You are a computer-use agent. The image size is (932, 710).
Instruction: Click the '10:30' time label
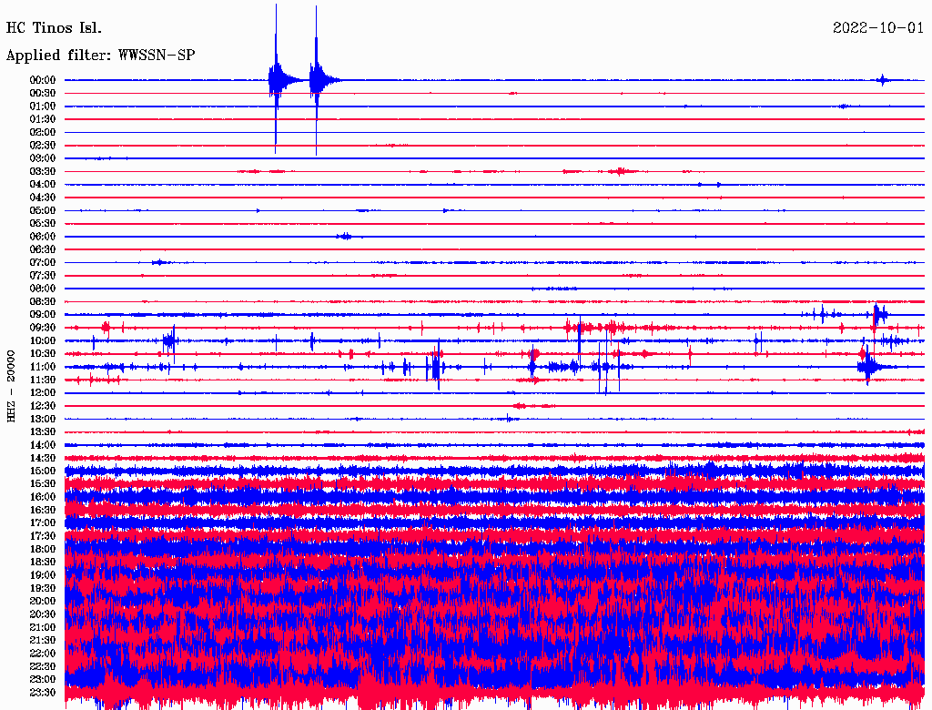pos(43,354)
